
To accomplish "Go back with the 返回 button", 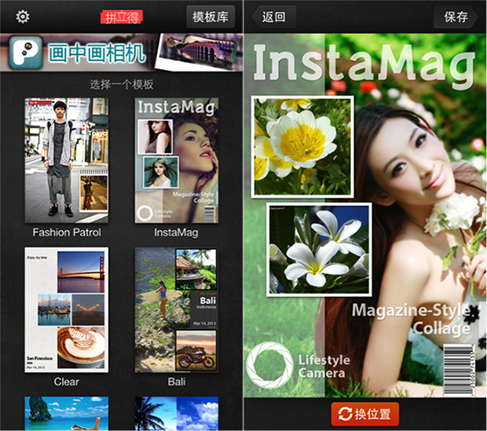I will point(273,16).
